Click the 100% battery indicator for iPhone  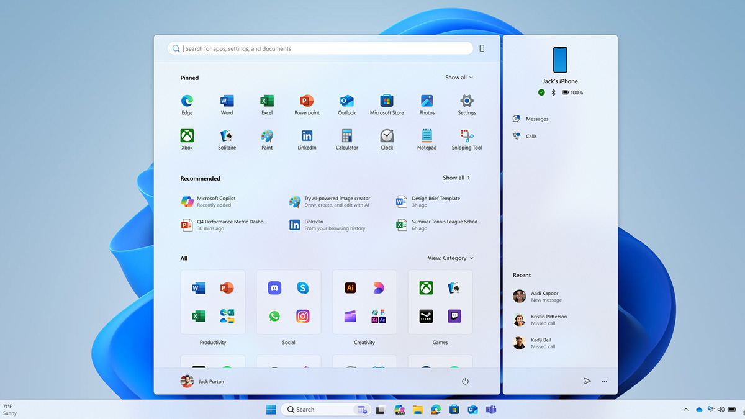pos(572,92)
